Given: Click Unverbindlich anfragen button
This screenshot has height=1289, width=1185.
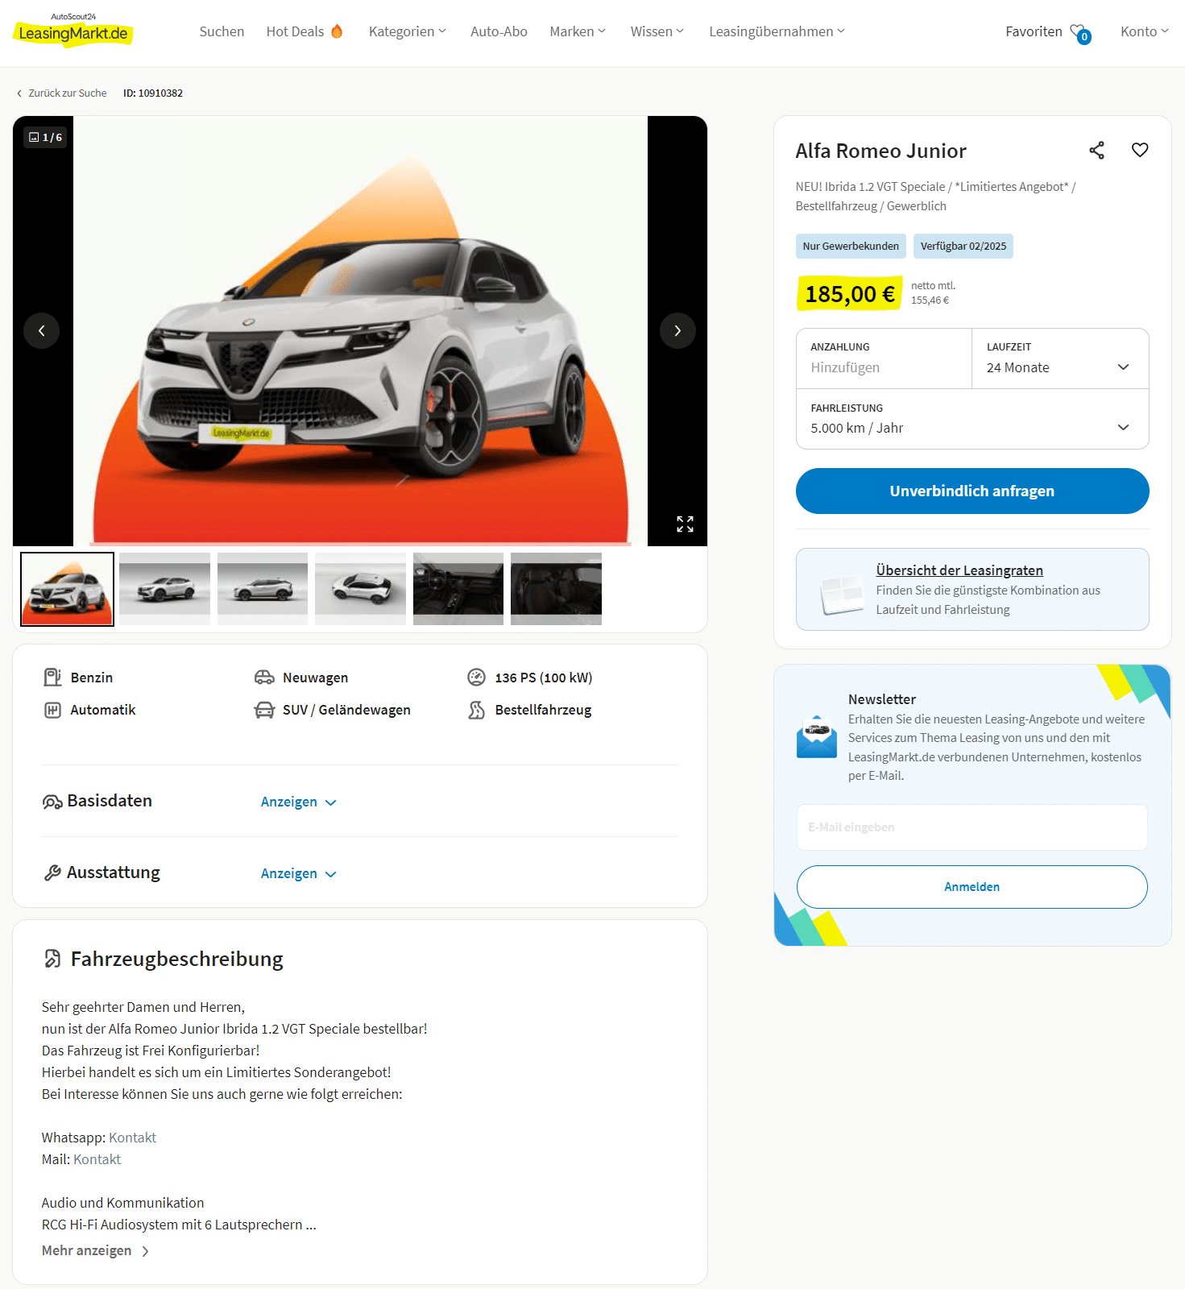Looking at the screenshot, I should (972, 491).
